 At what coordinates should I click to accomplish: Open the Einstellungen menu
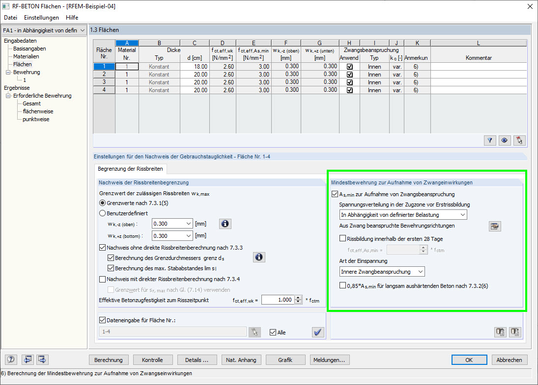41,17
